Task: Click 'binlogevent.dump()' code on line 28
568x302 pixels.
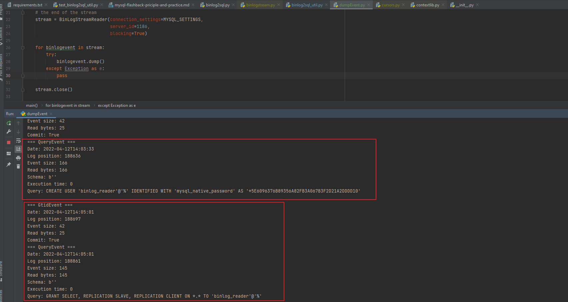Action: tap(80, 62)
